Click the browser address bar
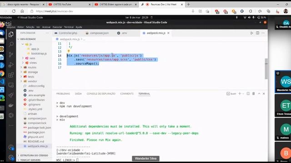This screenshot has width=291, height=163. (x=111, y=11)
